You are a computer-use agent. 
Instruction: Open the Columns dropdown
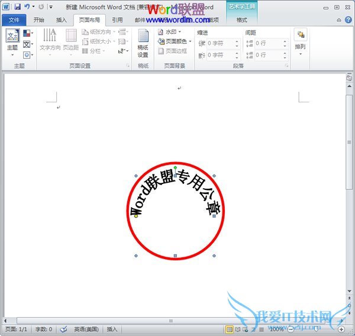[x=93, y=51]
